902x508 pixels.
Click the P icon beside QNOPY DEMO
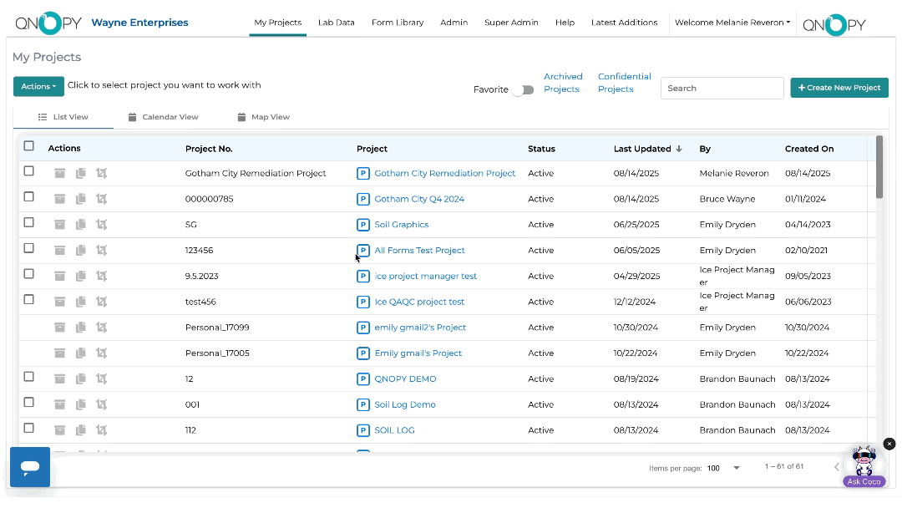[x=363, y=378]
